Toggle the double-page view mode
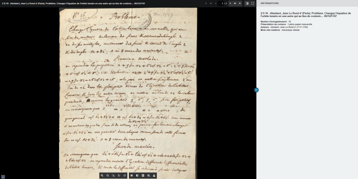 tap(247, 3)
